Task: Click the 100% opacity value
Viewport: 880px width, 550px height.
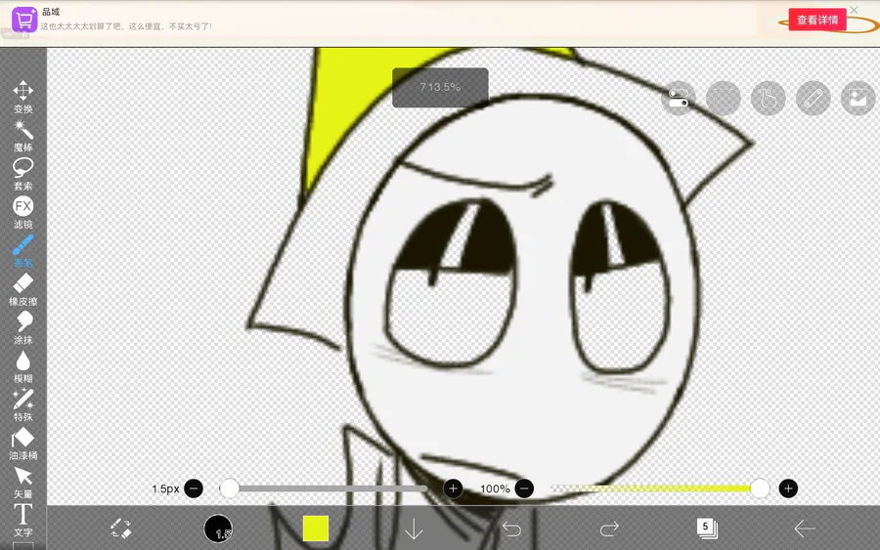Action: click(495, 488)
